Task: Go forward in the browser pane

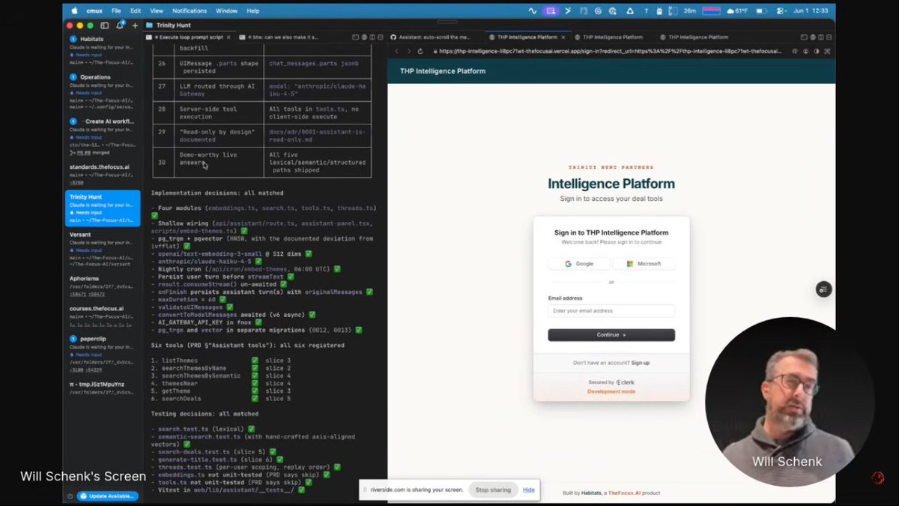Action: point(408,51)
